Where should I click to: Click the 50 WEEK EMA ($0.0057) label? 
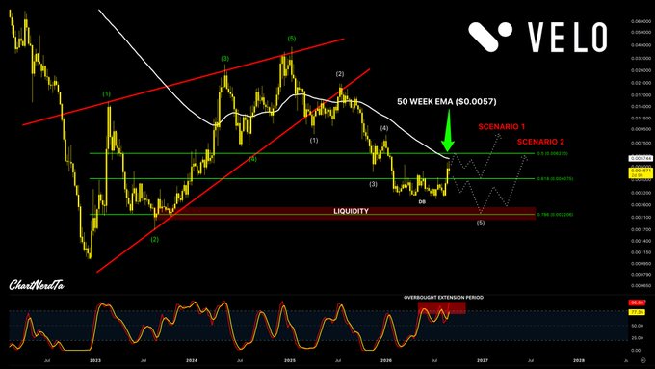[447, 101]
